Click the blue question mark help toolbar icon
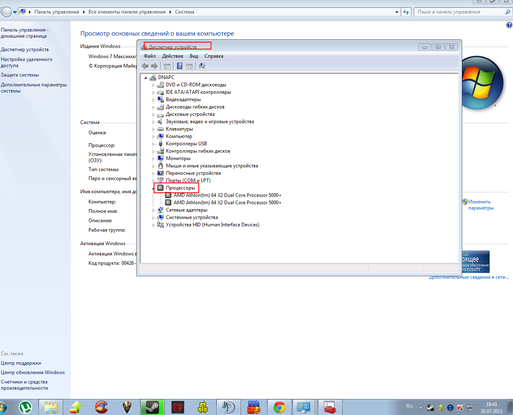 click(179, 66)
